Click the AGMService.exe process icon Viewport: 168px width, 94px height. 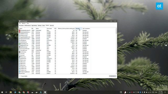tap(19, 34)
